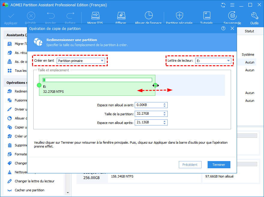Select Migrer l'OS wizard in the sidebar
264x197 pixels.
click(17, 44)
